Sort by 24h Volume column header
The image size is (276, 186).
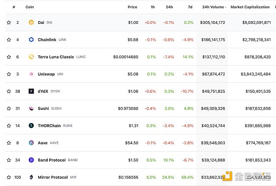click(213, 7)
